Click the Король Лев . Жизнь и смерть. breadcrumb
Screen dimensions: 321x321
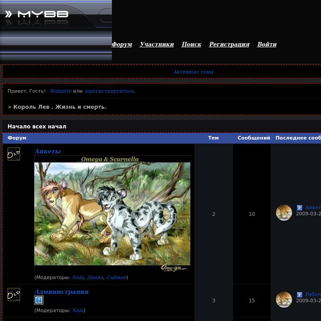60,107
